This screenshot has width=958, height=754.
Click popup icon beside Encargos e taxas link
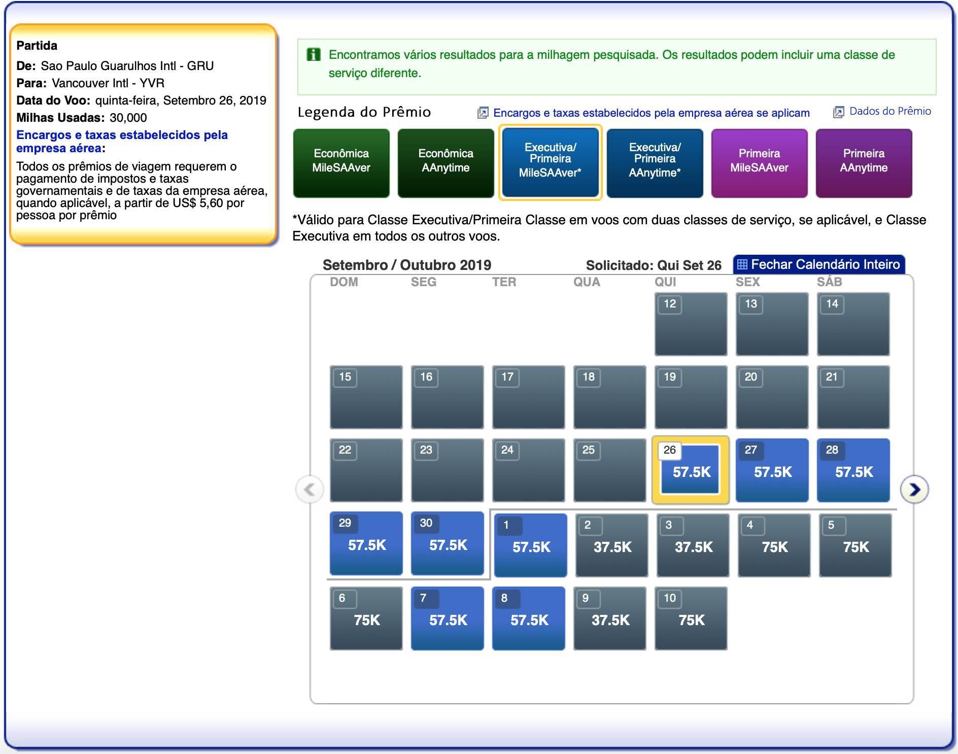pyautogui.click(x=483, y=113)
